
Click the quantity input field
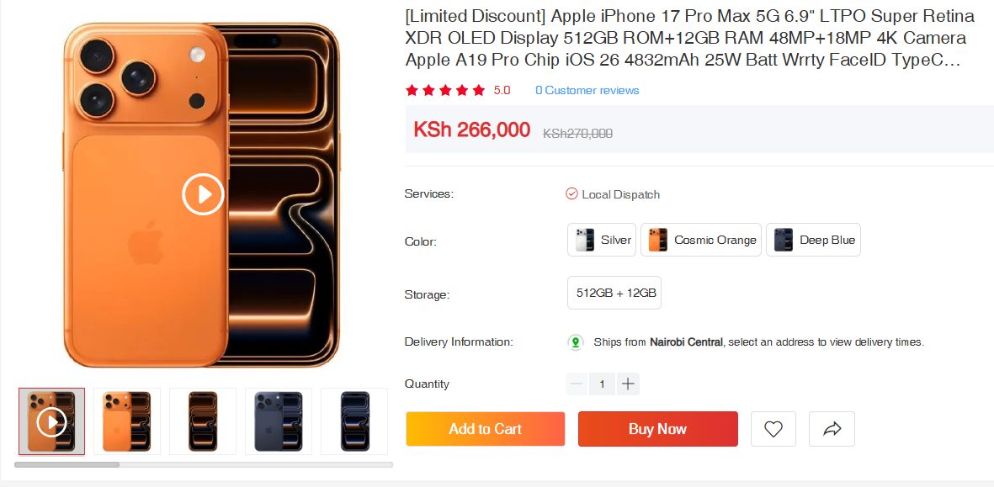click(x=602, y=384)
